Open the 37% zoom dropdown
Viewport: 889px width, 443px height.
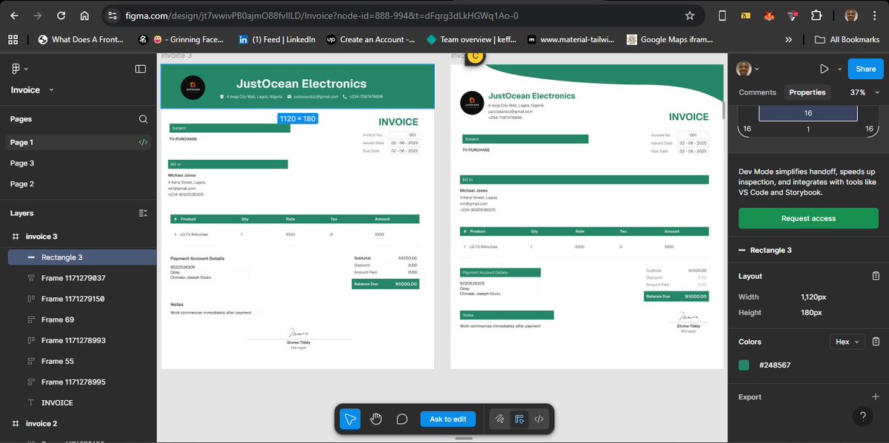coord(863,92)
